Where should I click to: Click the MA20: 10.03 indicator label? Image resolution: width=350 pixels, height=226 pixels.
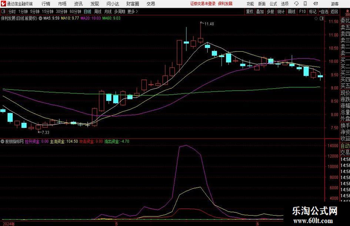point(91,18)
